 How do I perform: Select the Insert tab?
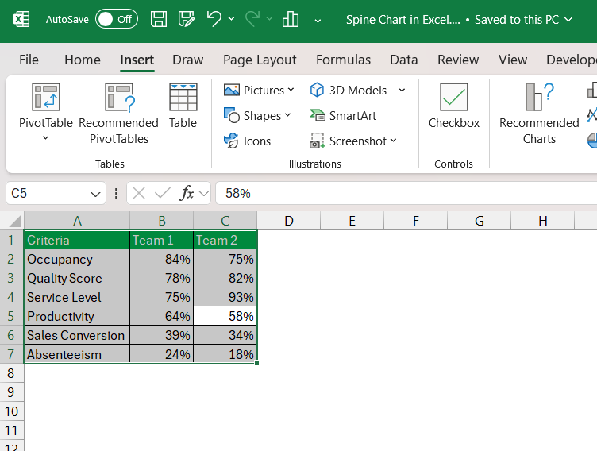(x=137, y=60)
